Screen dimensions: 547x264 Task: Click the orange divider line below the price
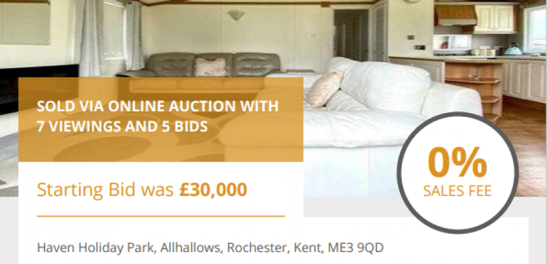coord(161,216)
